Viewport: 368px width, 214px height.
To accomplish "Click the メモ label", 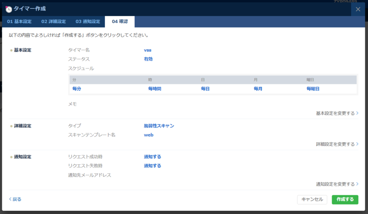I will tap(72, 104).
